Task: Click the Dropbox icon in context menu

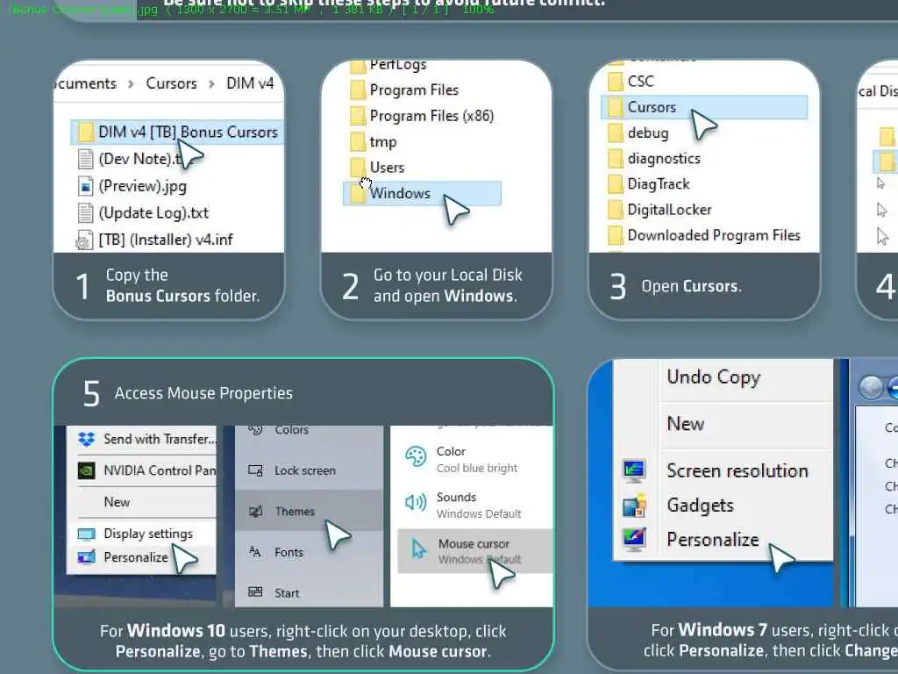Action: 87,439
